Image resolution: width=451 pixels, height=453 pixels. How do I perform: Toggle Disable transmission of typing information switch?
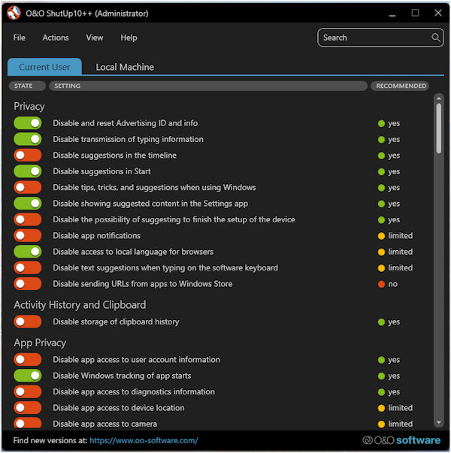[x=28, y=139]
